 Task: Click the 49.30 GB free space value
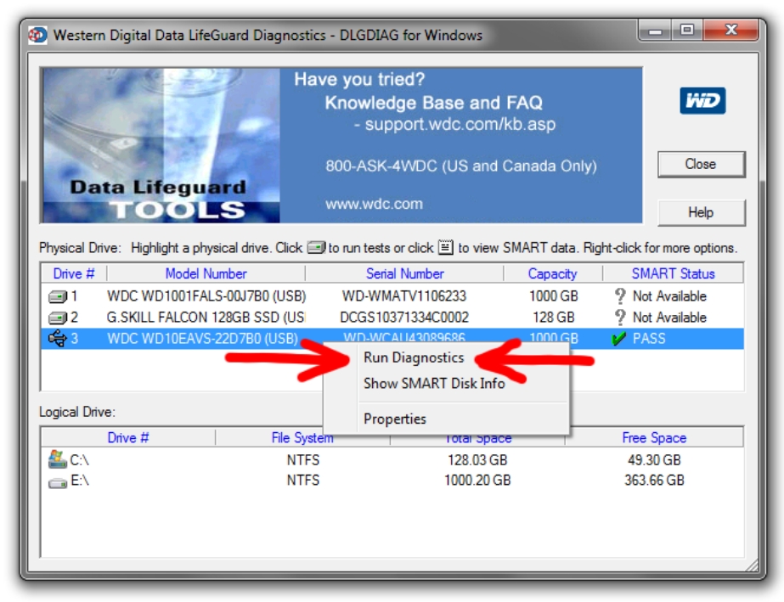654,459
